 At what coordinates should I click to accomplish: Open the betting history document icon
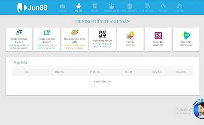(147, 6)
